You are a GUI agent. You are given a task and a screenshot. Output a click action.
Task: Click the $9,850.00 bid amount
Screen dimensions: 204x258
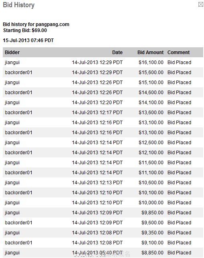152,213
